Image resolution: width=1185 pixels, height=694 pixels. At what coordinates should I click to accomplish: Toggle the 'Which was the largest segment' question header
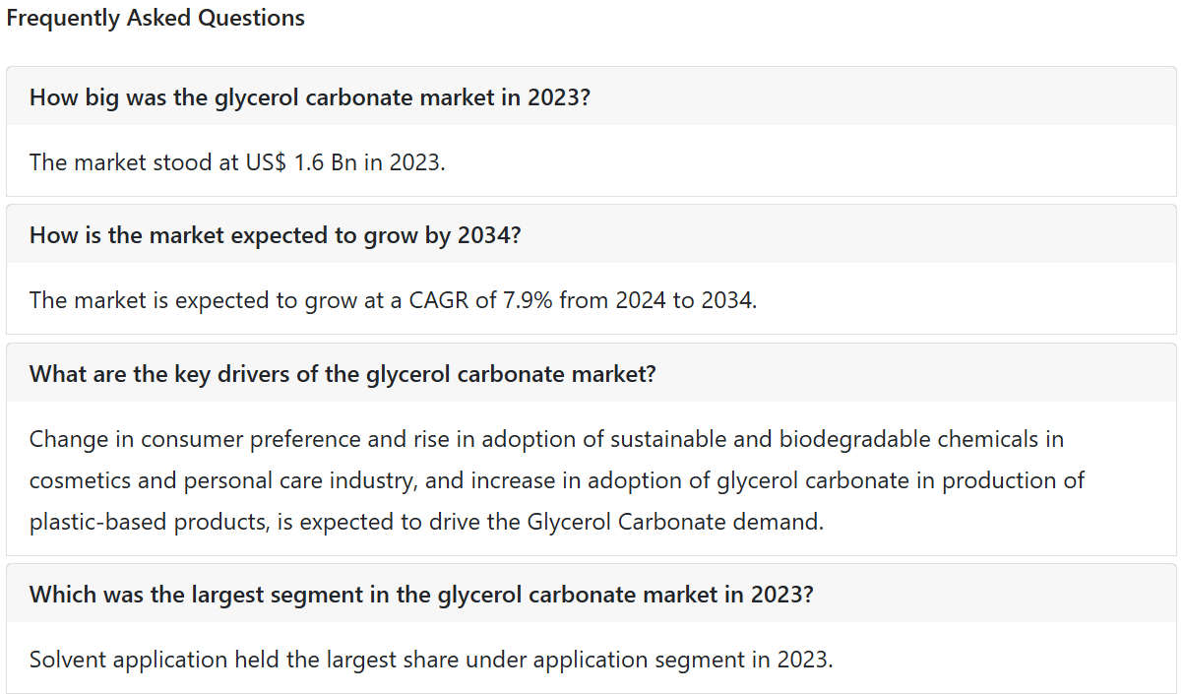592,594
